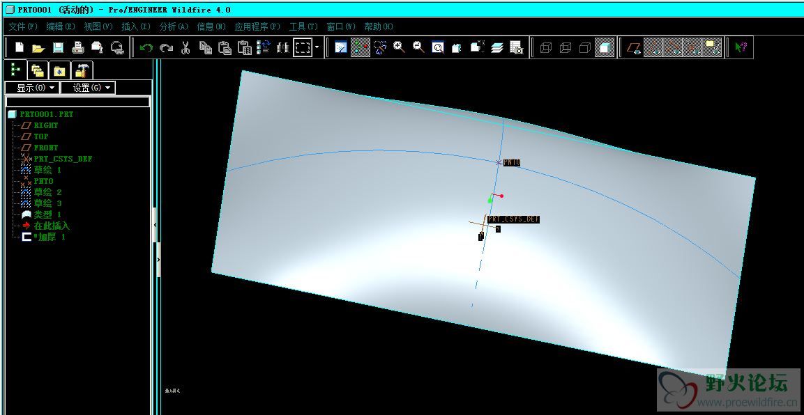Click the context-sensitive Help icon
The width and height of the screenshot is (804, 415).
[x=741, y=47]
